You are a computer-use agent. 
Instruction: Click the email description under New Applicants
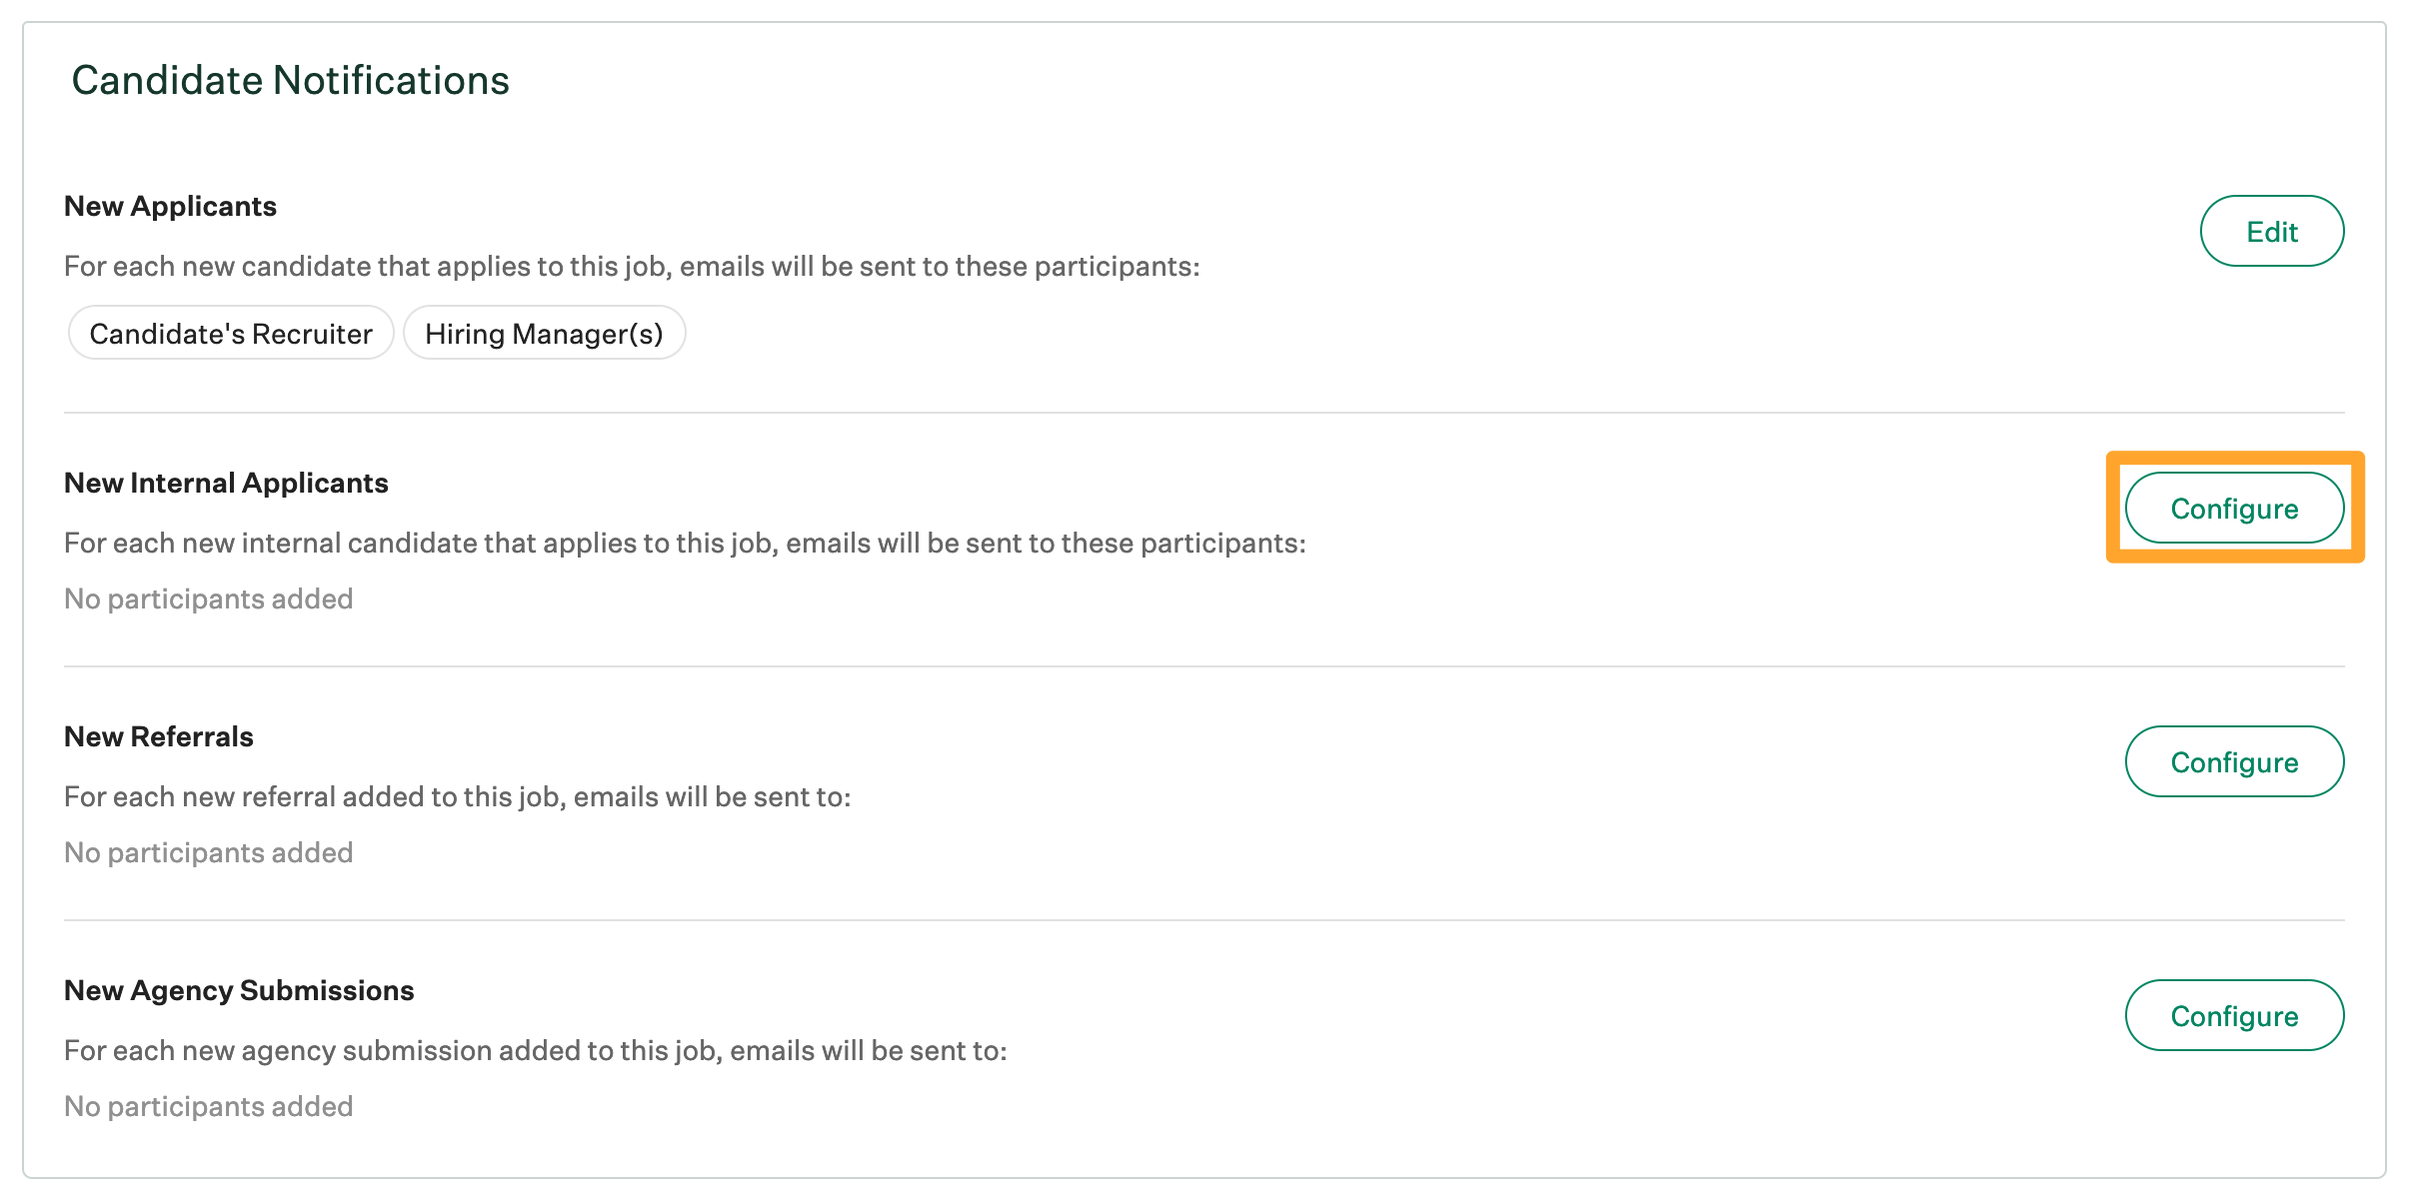(x=632, y=266)
